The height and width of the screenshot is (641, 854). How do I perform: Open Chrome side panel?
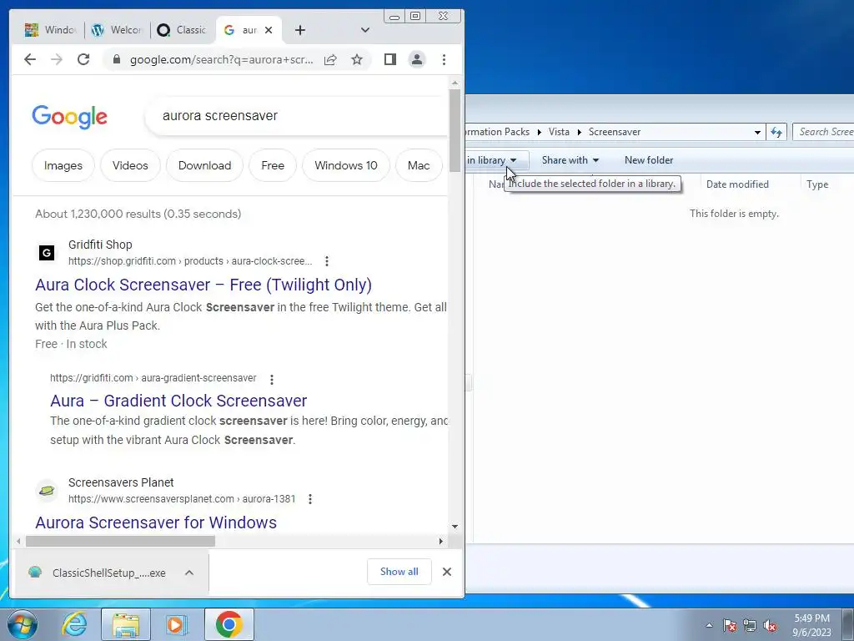(390, 59)
